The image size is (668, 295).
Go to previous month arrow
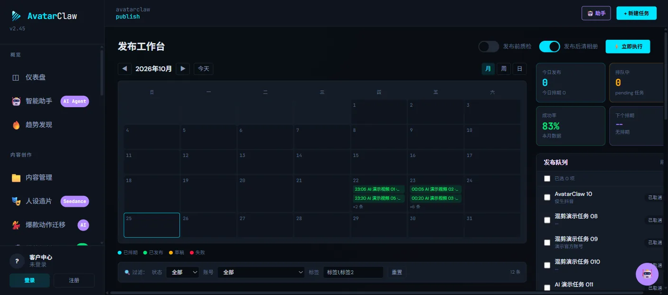pyautogui.click(x=124, y=69)
